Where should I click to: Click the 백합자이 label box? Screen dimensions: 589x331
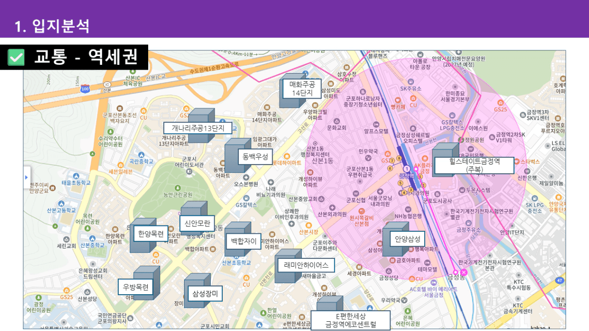click(x=243, y=241)
